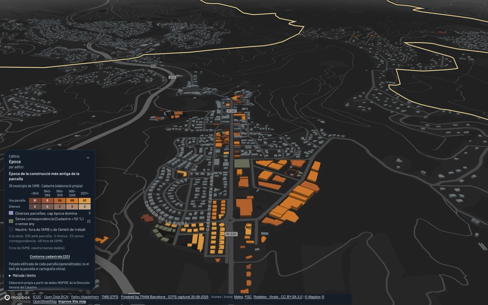488x305 pixels.
Task: Open the Rodalies icons attribution link
Action: point(260,297)
